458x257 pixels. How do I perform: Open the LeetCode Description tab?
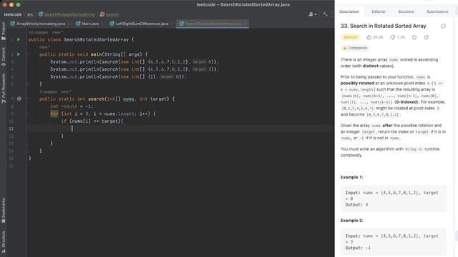pyautogui.click(x=349, y=11)
